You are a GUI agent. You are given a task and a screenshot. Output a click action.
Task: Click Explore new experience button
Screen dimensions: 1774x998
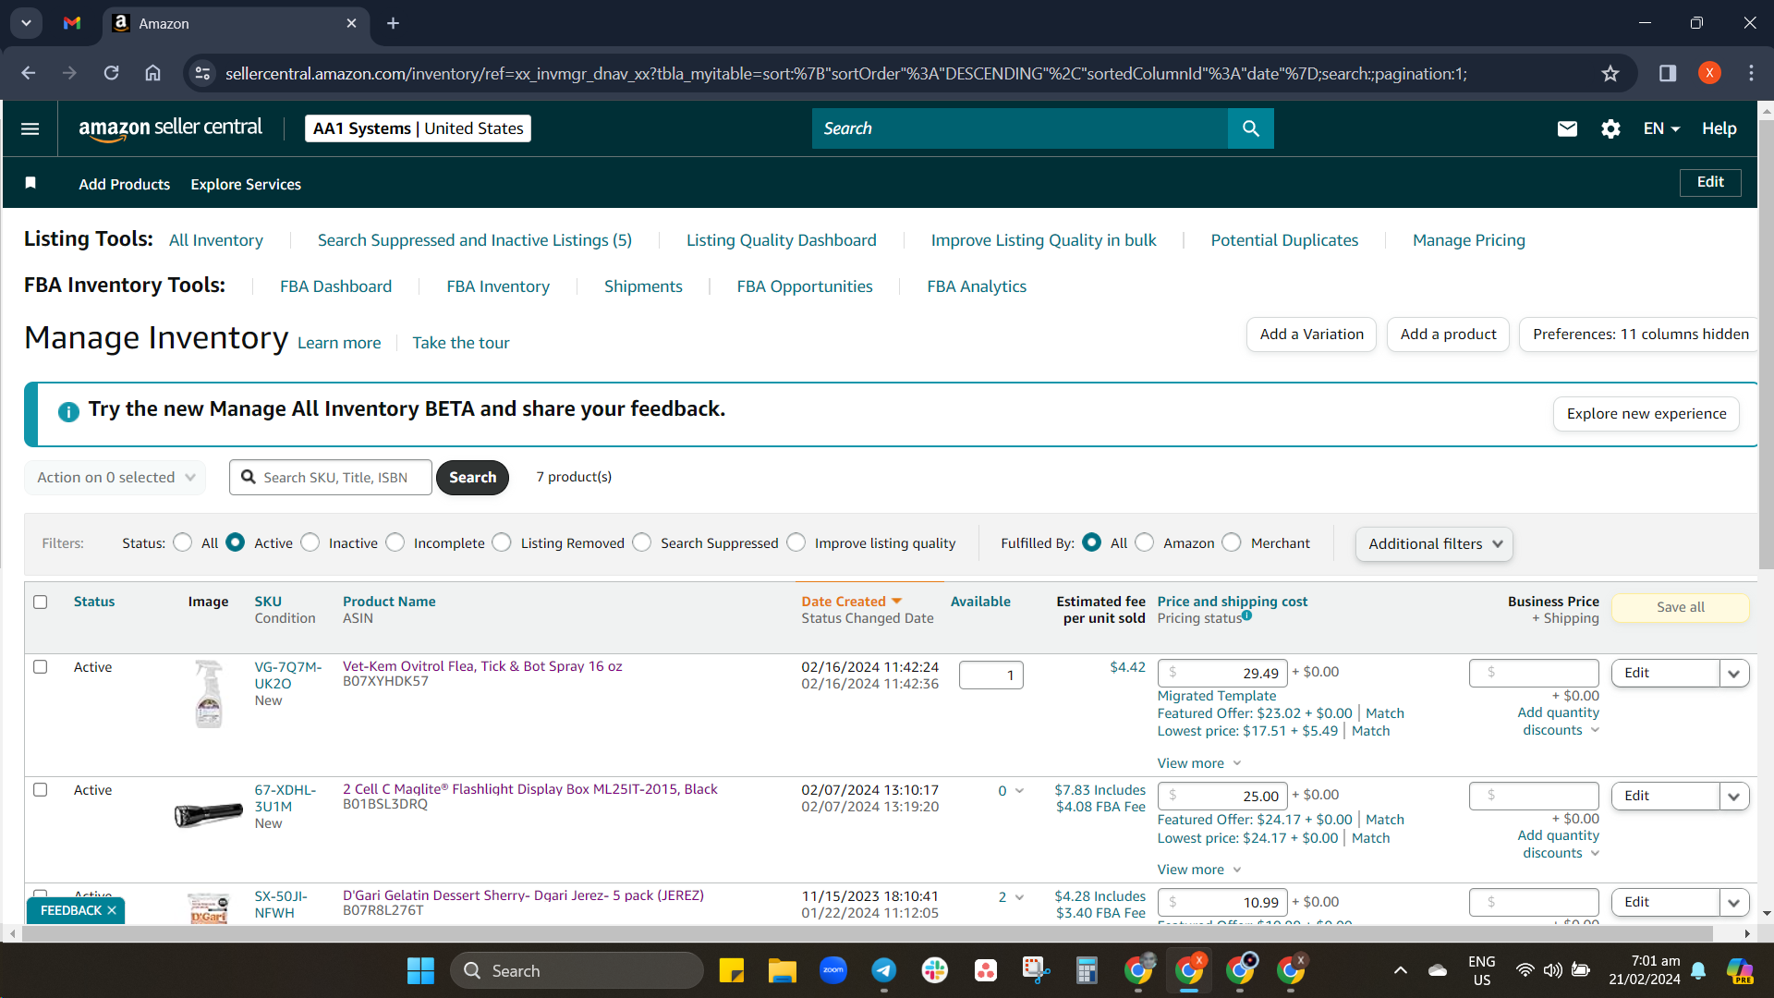(1646, 414)
